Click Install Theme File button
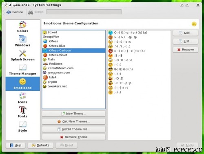Viewport: 204px width, 154px height. [74, 129]
